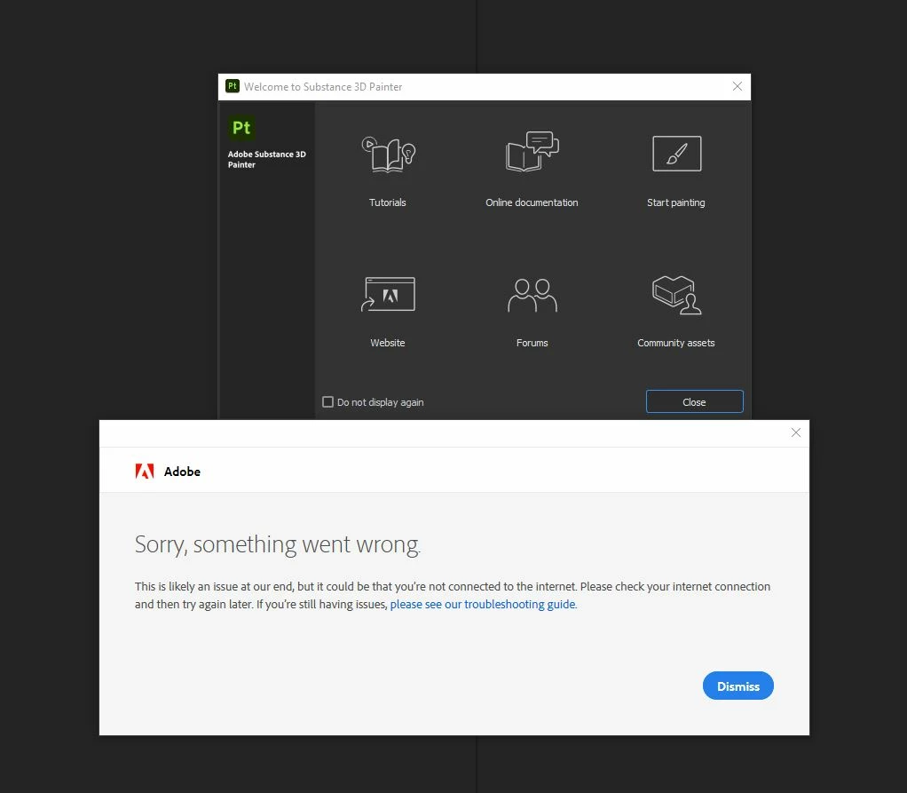Close the Adobe error dialog with X
907x793 pixels.
(796, 432)
